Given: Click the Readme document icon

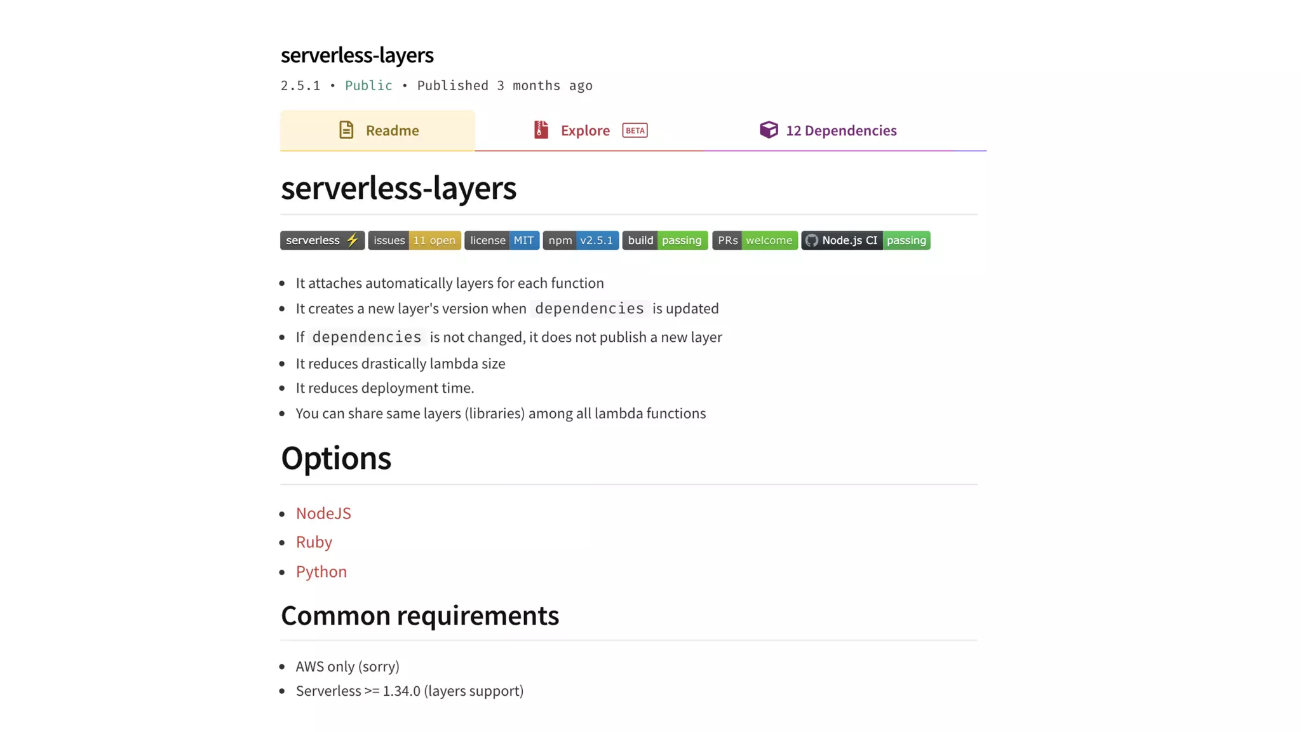Looking at the screenshot, I should click(346, 130).
